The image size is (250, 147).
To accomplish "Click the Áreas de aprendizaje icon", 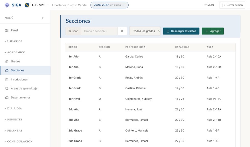I will (x=7, y=88).
